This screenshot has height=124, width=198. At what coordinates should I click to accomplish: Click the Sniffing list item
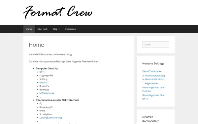pos(44,79)
